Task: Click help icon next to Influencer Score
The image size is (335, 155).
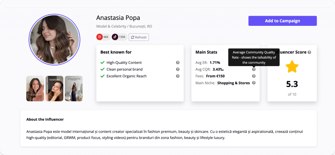Action: coord(309,52)
